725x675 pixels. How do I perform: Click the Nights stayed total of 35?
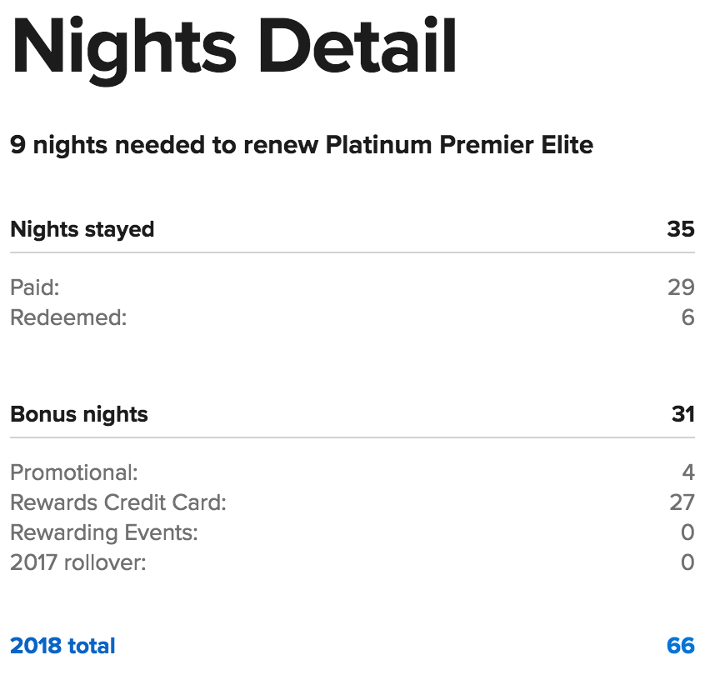(681, 229)
